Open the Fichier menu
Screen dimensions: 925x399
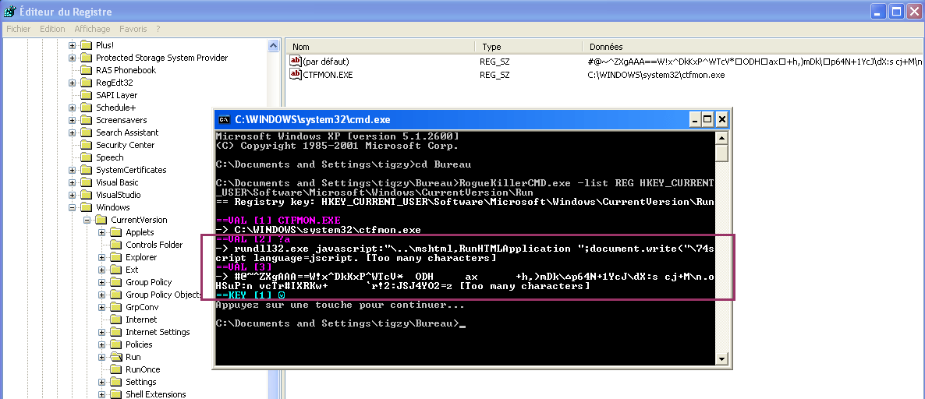[x=18, y=29]
